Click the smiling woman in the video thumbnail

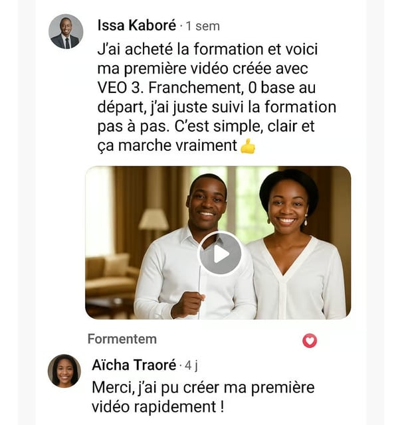tap(296, 244)
